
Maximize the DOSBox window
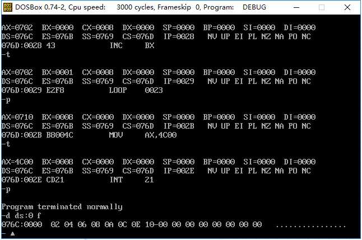point(322,7)
